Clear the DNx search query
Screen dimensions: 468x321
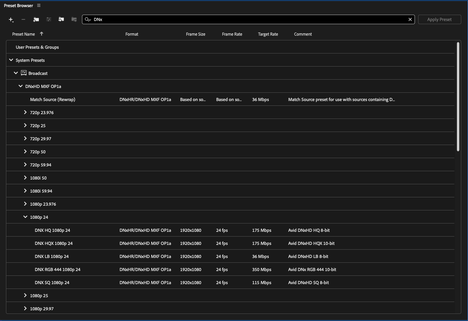[x=410, y=19]
